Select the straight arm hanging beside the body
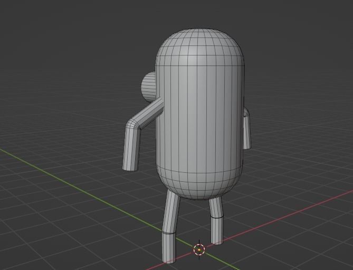The height and width of the screenshot is (270, 353). 247,129
